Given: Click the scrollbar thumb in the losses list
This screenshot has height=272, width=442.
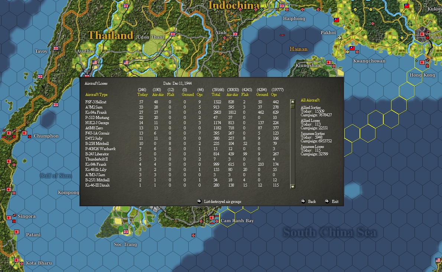Looking at the screenshot, I should (292, 106).
